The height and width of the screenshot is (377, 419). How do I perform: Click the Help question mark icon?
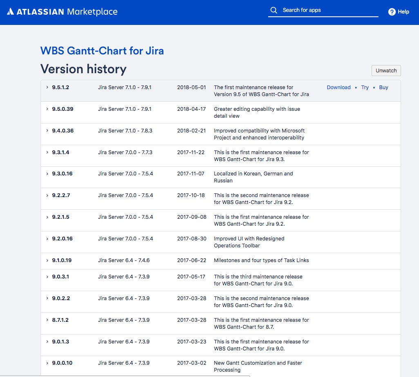pos(392,12)
